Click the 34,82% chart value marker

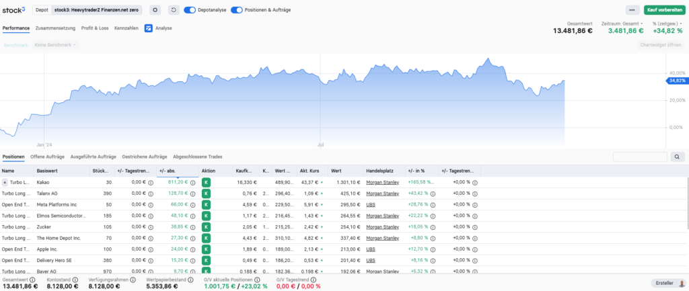click(x=677, y=81)
